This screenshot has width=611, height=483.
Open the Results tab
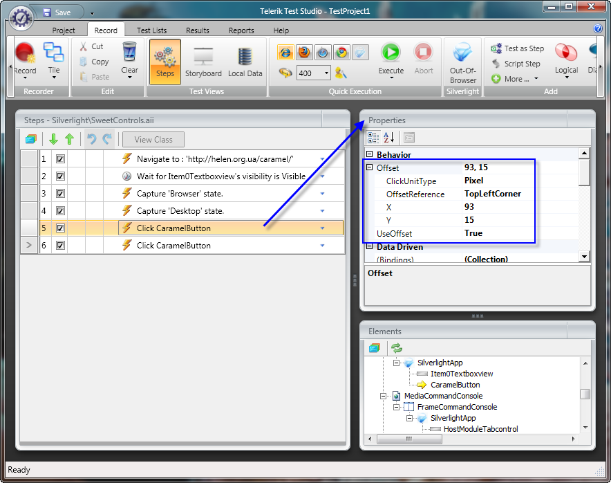click(x=198, y=30)
